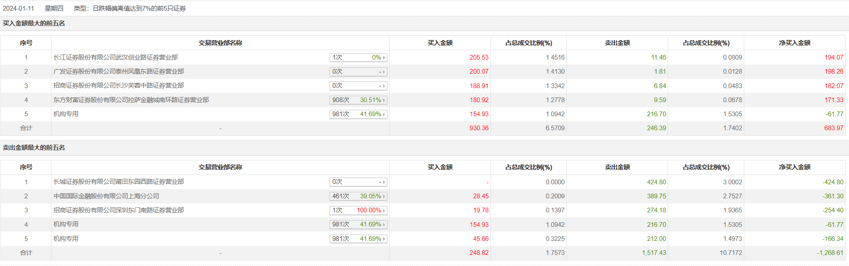Image resolution: width=849 pixels, height=266 pixels.
Task: Open 广发证券泰州凤凰东路证券营业部 link
Action: pyautogui.click(x=118, y=72)
